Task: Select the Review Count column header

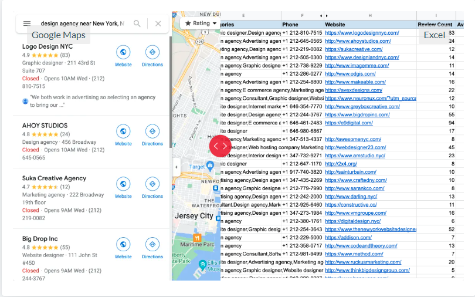Action: [x=435, y=25]
